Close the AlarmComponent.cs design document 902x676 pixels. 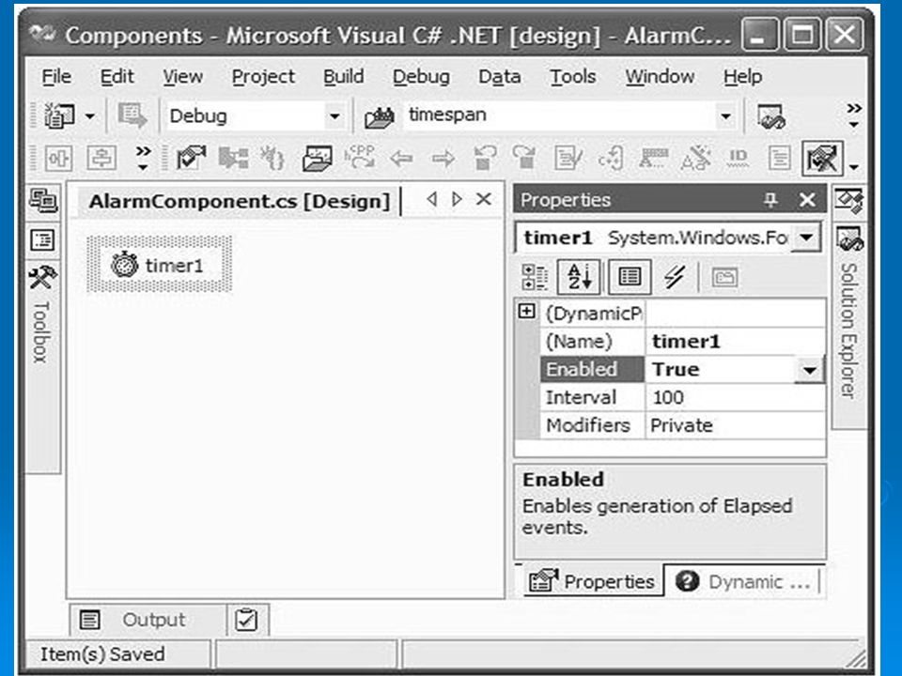pos(484,199)
